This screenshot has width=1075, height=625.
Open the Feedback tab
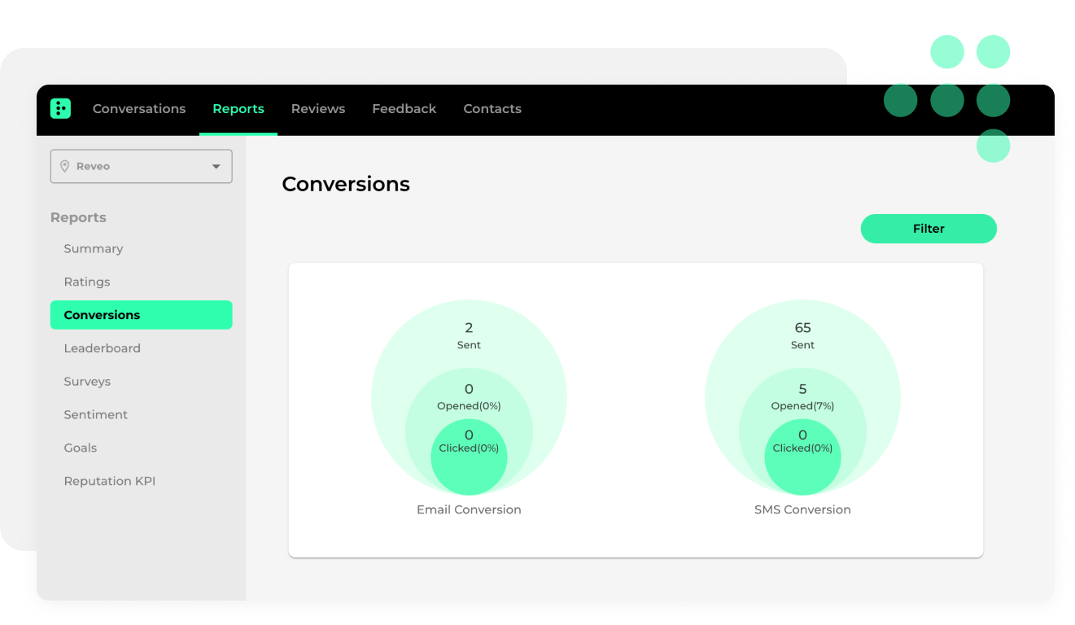pos(404,108)
